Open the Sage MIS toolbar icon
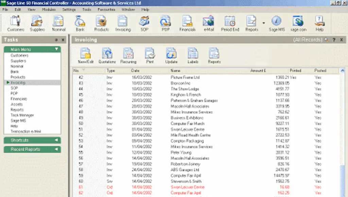The image size is (348, 197). (x=277, y=23)
